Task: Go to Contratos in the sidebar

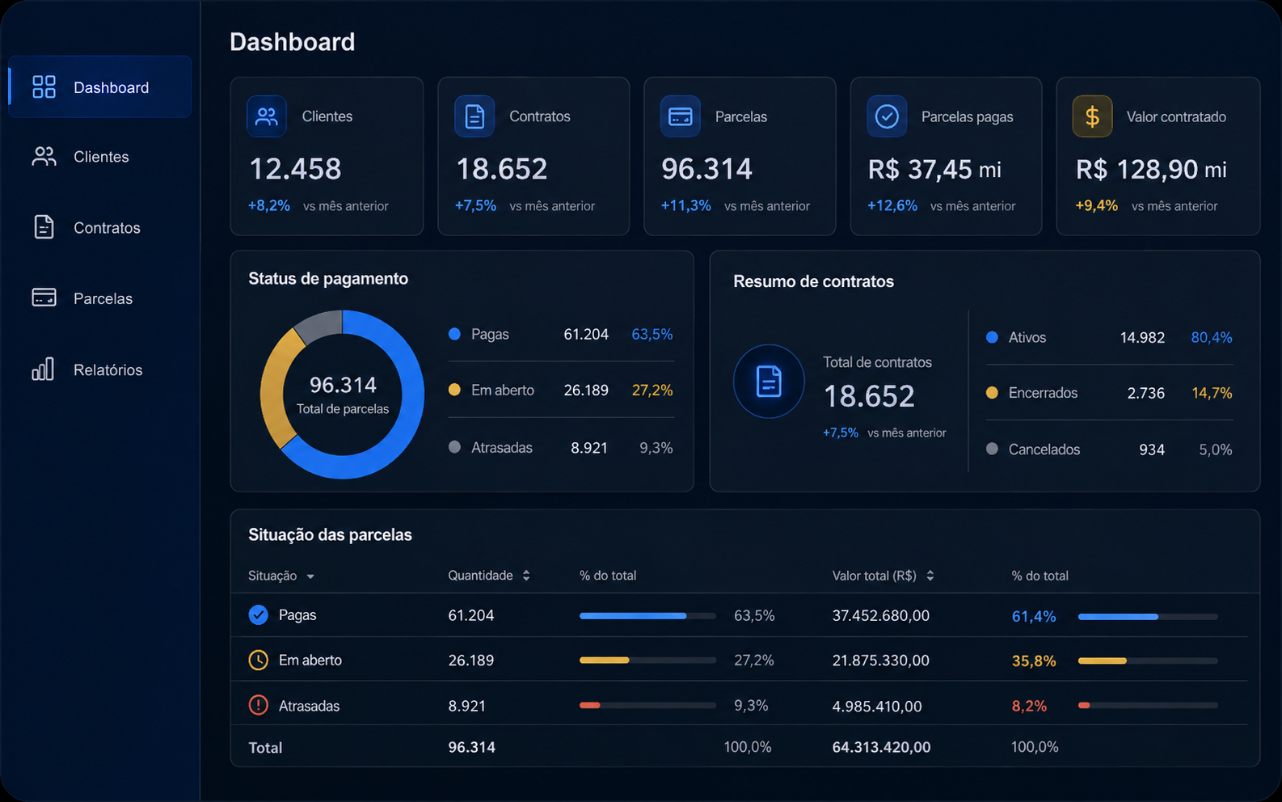Action: (x=100, y=228)
